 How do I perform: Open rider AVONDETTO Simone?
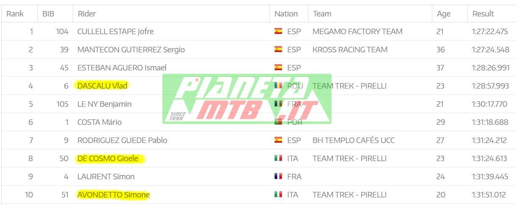pyautogui.click(x=113, y=195)
